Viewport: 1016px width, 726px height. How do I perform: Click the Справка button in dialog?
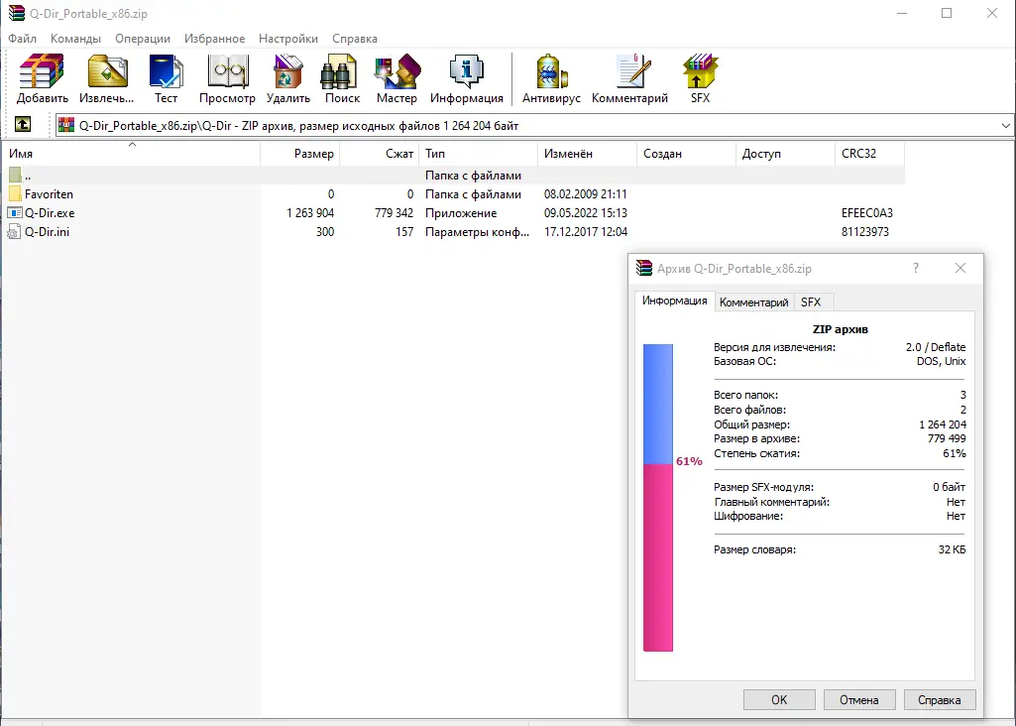[x=939, y=700]
